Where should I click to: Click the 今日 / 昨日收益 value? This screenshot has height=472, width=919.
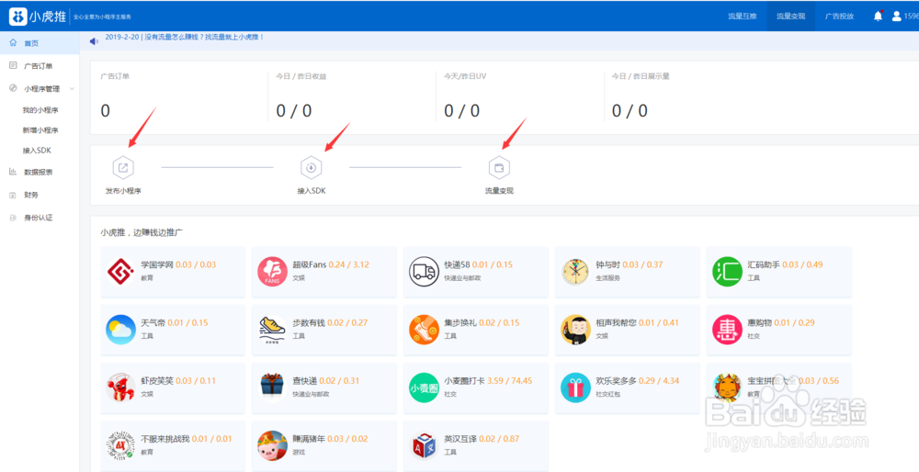294,111
